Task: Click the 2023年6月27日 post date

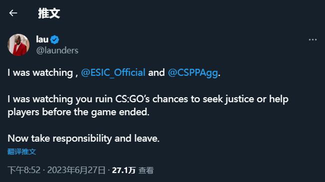Action: [76, 171]
